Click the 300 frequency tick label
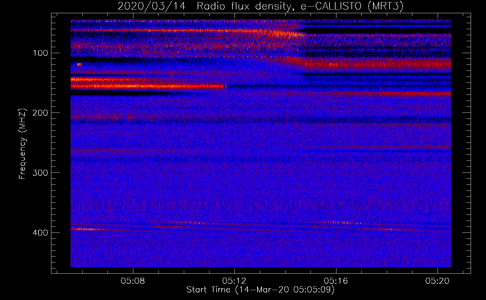The height and width of the screenshot is (300, 486). (x=41, y=173)
